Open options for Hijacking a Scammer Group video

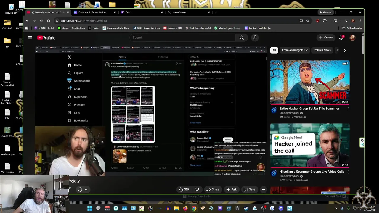point(348,172)
